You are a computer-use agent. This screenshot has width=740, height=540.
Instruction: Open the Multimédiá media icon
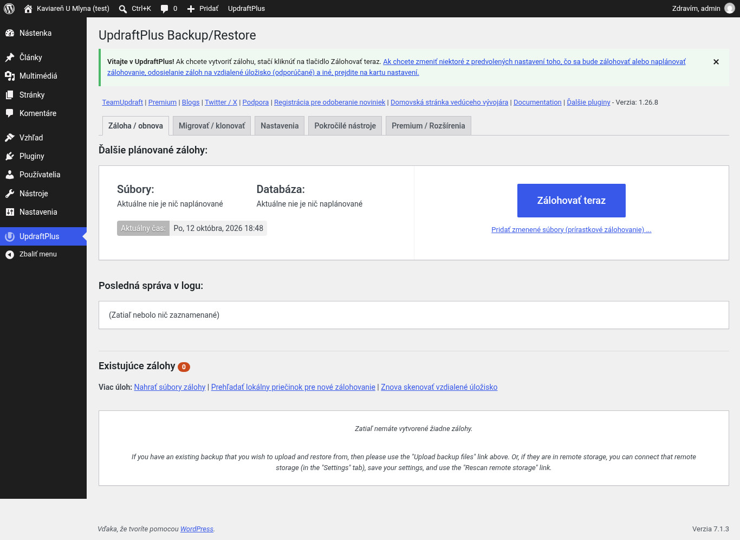pyautogui.click(x=10, y=76)
